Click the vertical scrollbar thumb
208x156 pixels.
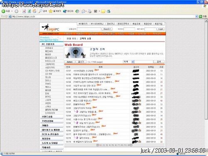pos(206,70)
